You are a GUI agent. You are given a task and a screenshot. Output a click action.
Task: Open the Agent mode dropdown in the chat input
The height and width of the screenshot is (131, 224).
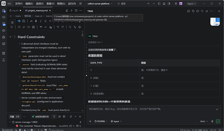116,121
